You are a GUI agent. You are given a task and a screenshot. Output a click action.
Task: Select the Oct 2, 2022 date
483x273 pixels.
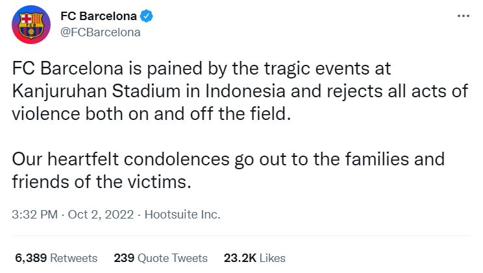tap(101, 215)
